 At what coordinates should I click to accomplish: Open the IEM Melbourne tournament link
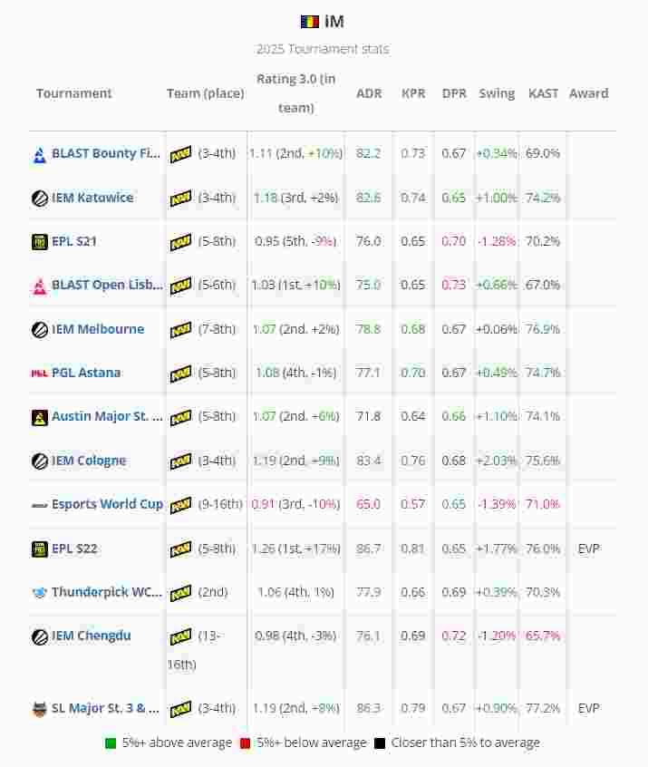coord(97,329)
